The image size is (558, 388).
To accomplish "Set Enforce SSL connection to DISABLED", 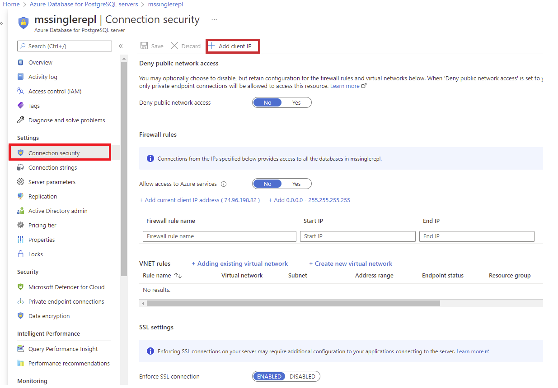I will click(x=303, y=376).
